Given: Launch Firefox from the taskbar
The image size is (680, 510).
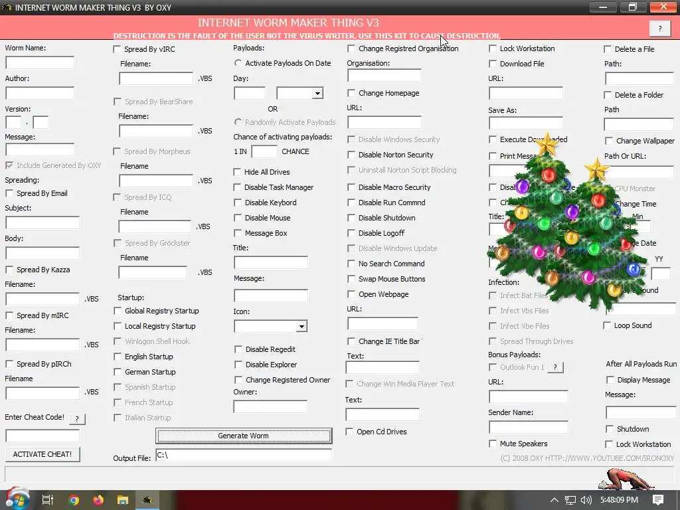Looking at the screenshot, I should point(98,500).
